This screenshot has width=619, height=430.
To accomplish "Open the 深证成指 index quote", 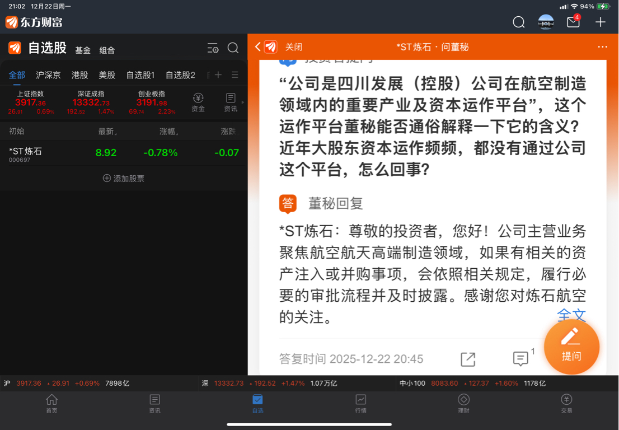I will tap(91, 102).
